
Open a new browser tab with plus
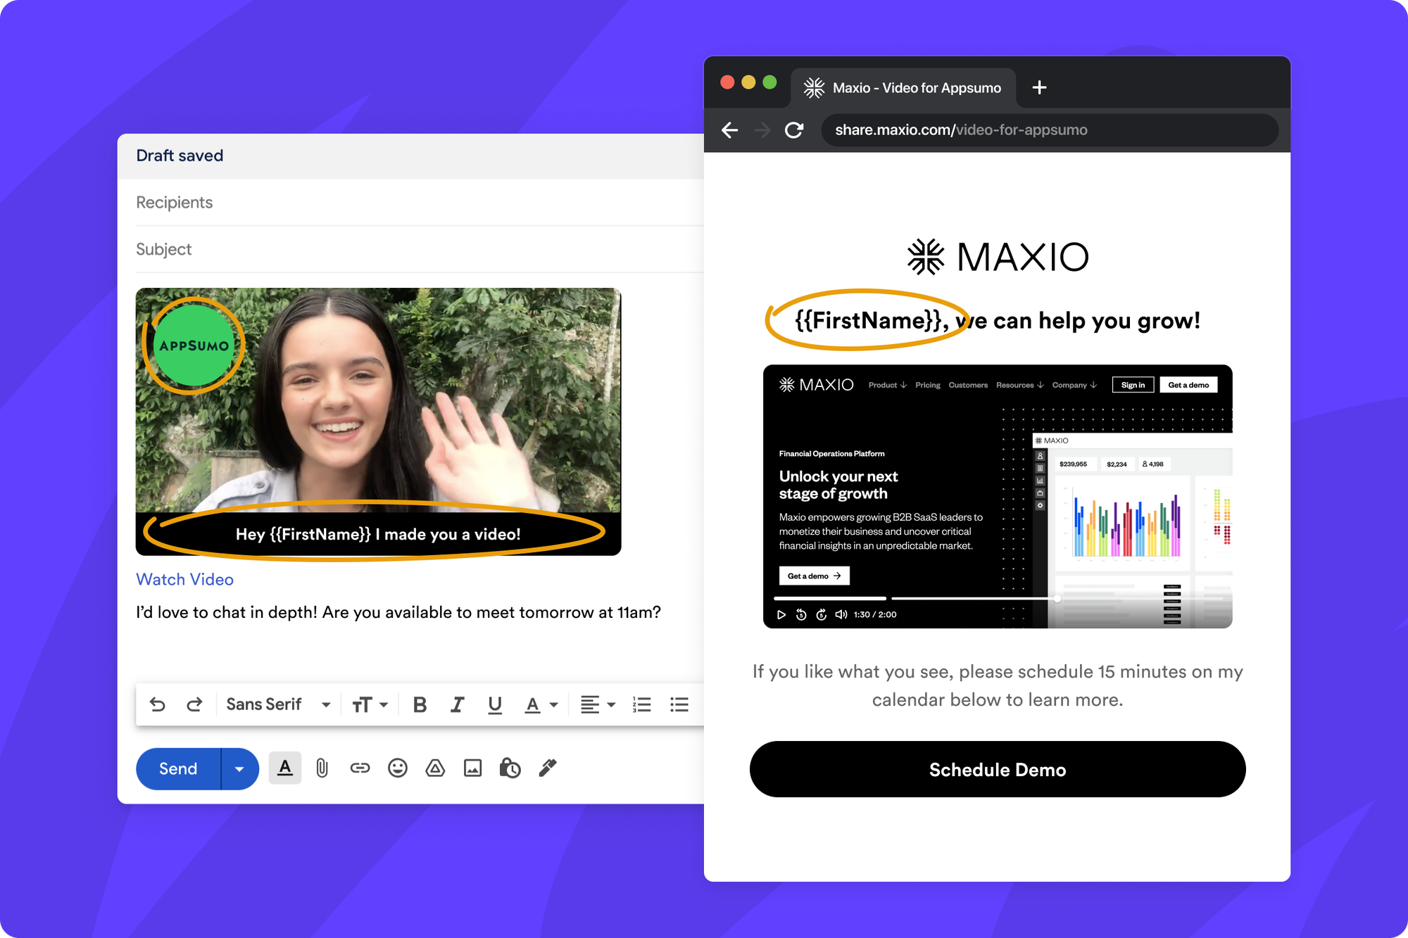(x=1039, y=87)
